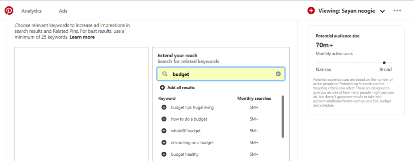The image size is (414, 161).
Task: Open the three-dot more options menu
Action: (397, 11)
